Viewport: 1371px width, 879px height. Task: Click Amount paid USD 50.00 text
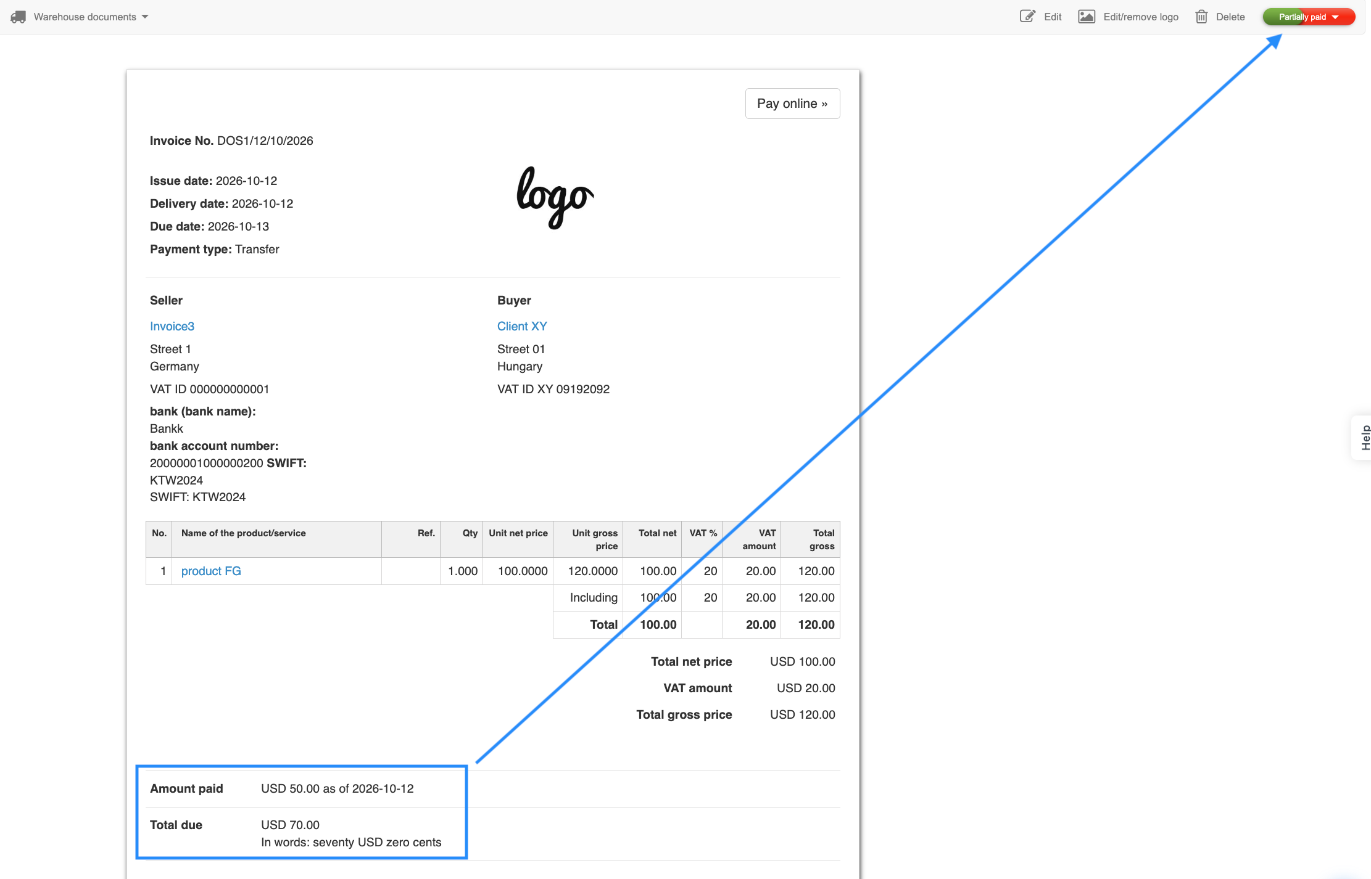pyautogui.click(x=337, y=788)
